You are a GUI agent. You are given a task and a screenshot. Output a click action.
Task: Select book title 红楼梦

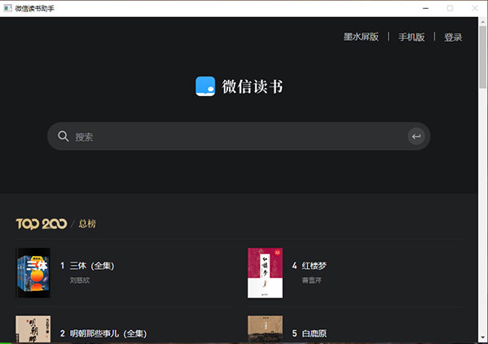tap(314, 266)
